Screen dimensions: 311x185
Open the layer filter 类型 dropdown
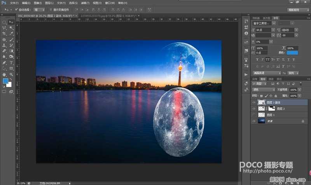[x=259, y=84]
